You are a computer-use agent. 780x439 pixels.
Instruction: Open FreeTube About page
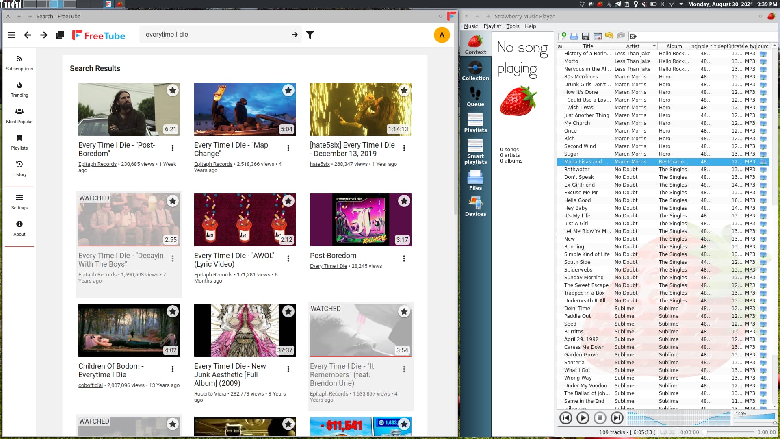[19, 228]
